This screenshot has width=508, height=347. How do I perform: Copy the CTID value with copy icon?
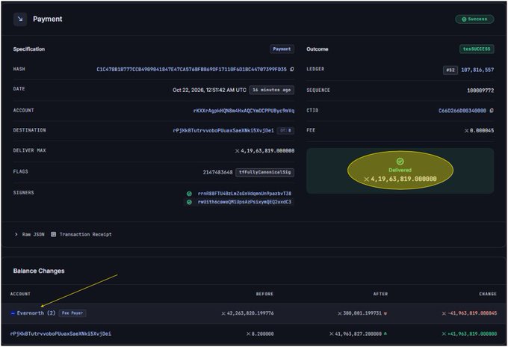tap(492, 111)
